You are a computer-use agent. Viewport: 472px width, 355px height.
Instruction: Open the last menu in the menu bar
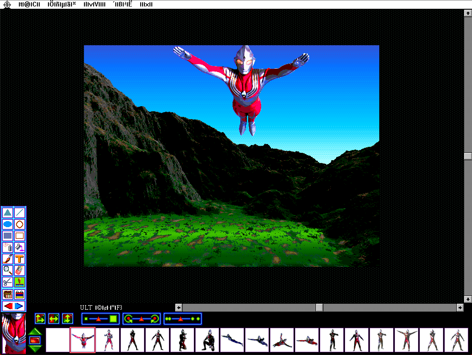(146, 5)
